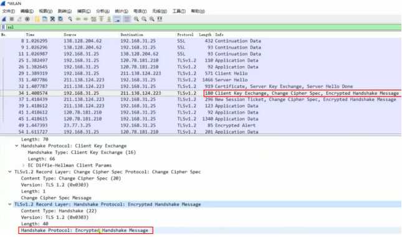The image size is (402, 237).
Task: Stop the running packet capture
Action: tap(12, 19)
